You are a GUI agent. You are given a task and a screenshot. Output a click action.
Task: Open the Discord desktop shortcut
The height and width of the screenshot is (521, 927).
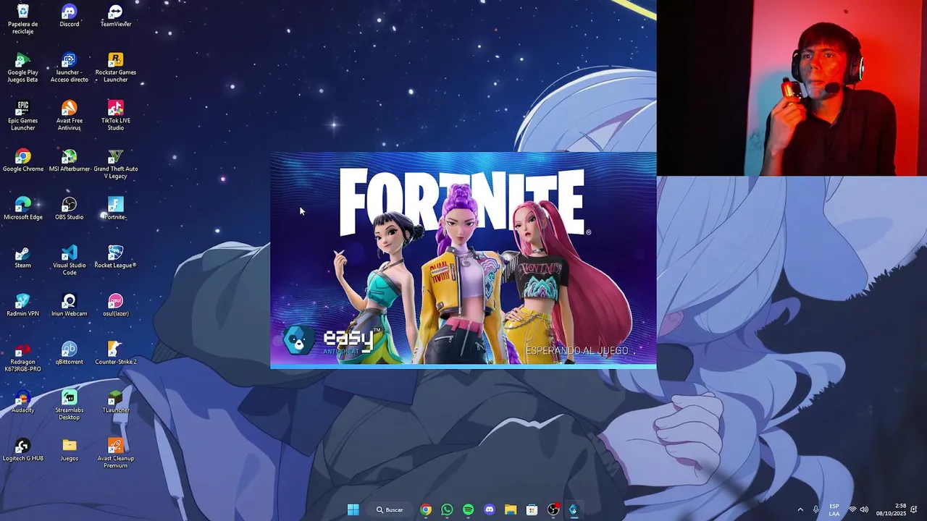[69, 16]
